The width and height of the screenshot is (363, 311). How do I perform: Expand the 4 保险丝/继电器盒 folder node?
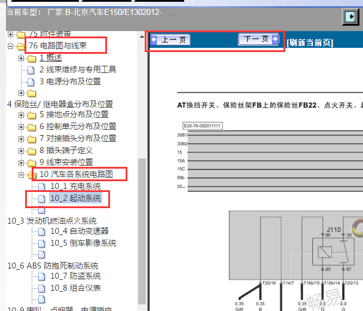tap(22, 93)
